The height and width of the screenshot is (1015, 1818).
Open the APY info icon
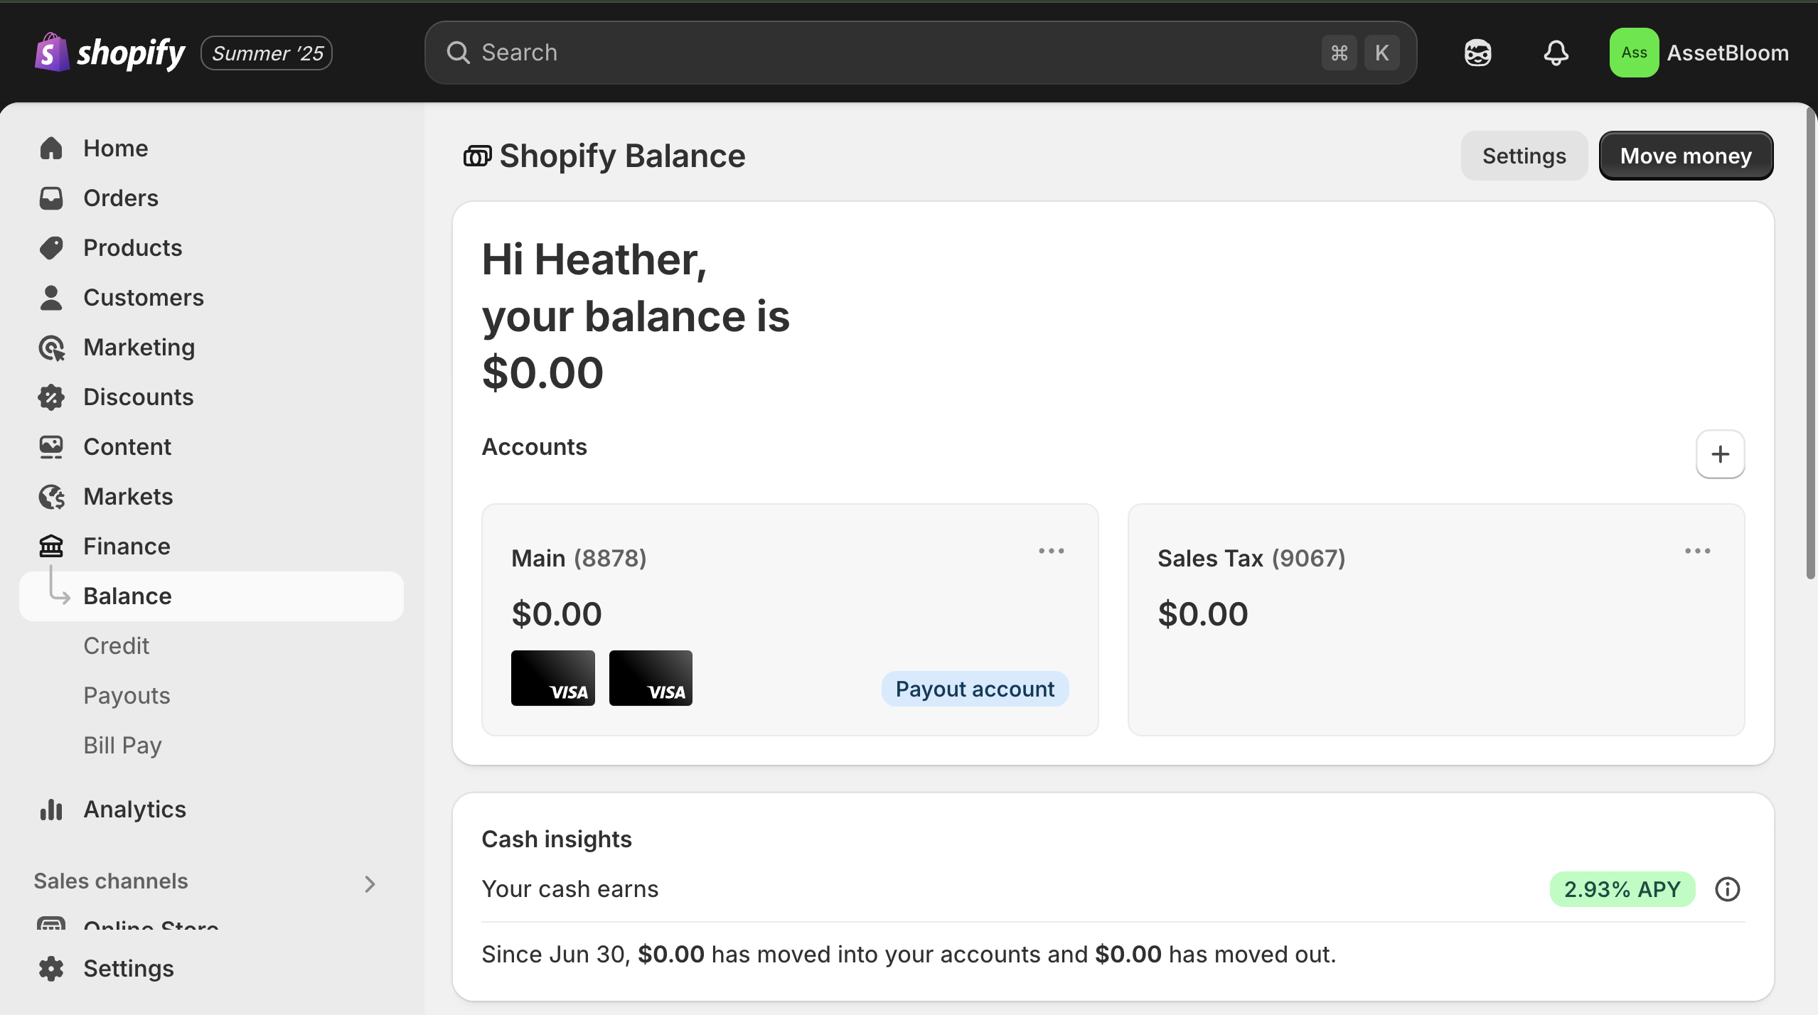coord(1727,889)
